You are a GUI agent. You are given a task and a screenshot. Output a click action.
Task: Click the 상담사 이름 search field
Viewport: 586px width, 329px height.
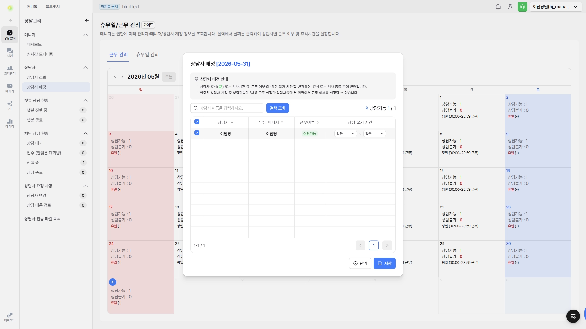click(x=227, y=108)
